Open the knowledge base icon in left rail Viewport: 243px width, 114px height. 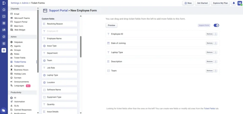tap(4, 30)
